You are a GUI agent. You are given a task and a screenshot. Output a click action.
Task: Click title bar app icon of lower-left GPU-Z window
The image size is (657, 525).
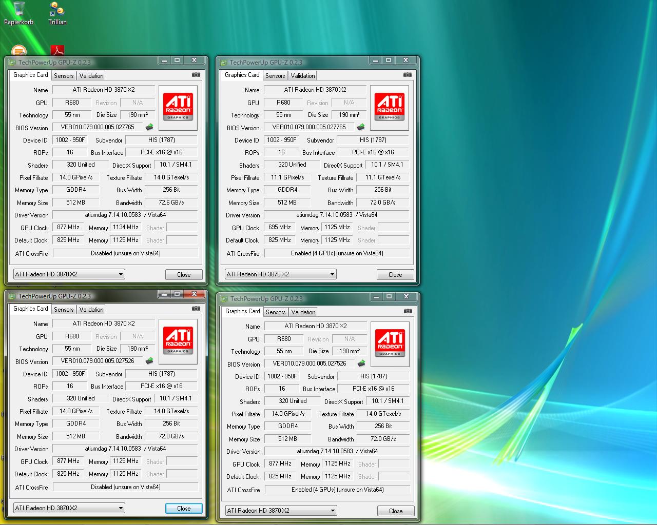tap(12, 296)
